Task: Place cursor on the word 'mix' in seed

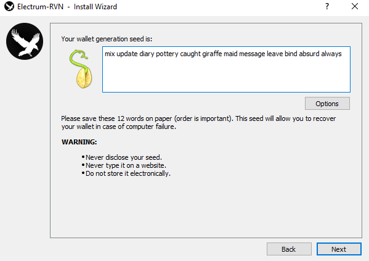Action: coord(110,54)
